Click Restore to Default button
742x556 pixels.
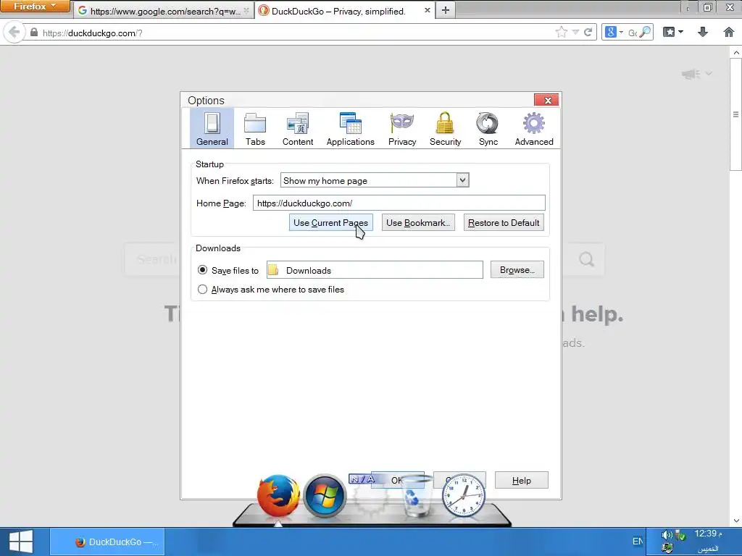[504, 223]
